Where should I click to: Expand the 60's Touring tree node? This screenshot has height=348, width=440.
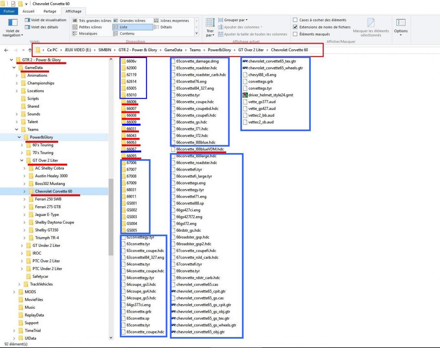(22, 145)
